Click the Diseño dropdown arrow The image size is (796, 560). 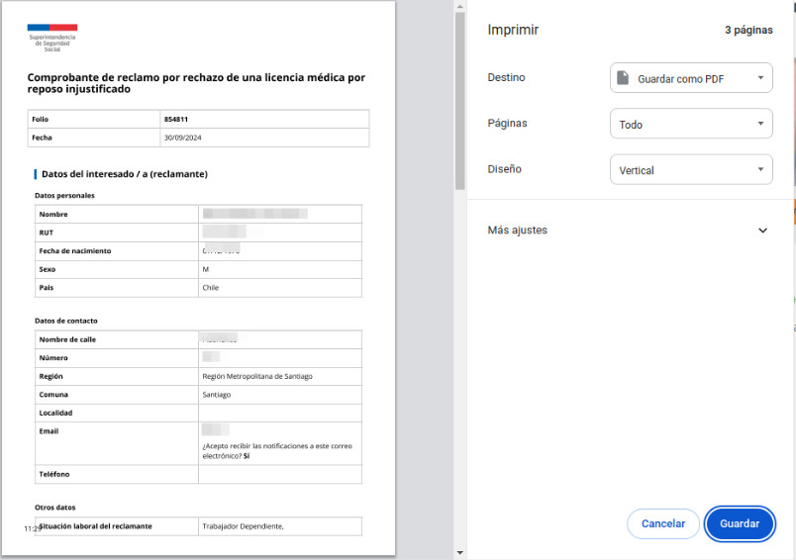coord(760,169)
